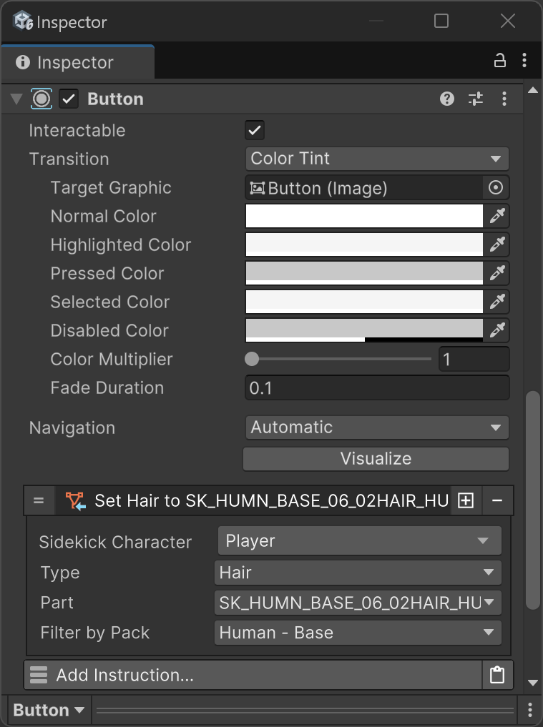Uncheck the Interactable checkbox
The height and width of the screenshot is (727, 543).
click(255, 131)
